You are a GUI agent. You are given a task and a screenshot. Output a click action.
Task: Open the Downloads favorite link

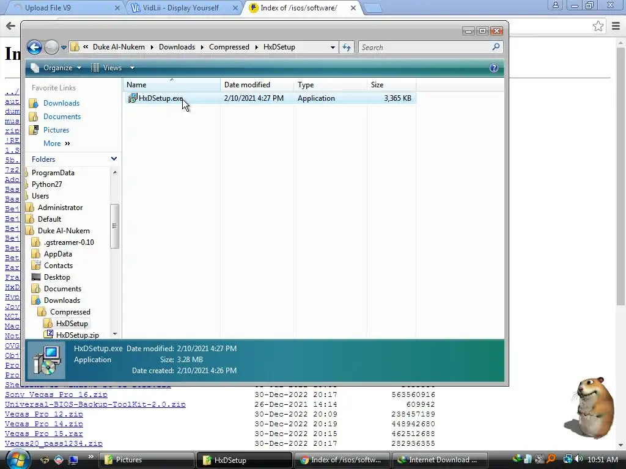pyautogui.click(x=62, y=103)
